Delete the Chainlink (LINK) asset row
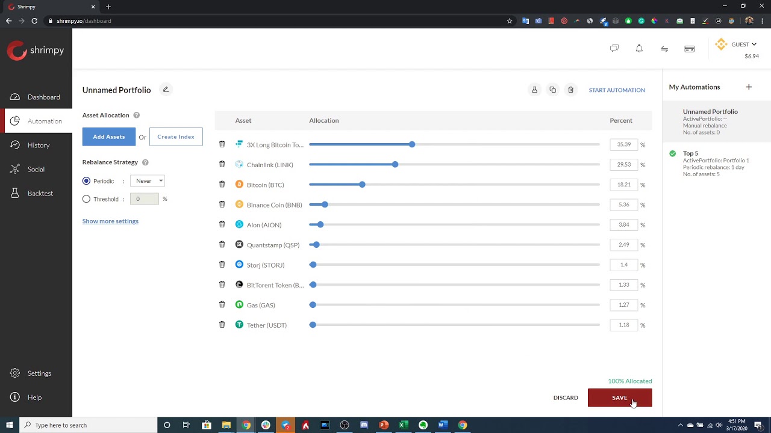Screen dimensions: 771x433 tap(222, 164)
